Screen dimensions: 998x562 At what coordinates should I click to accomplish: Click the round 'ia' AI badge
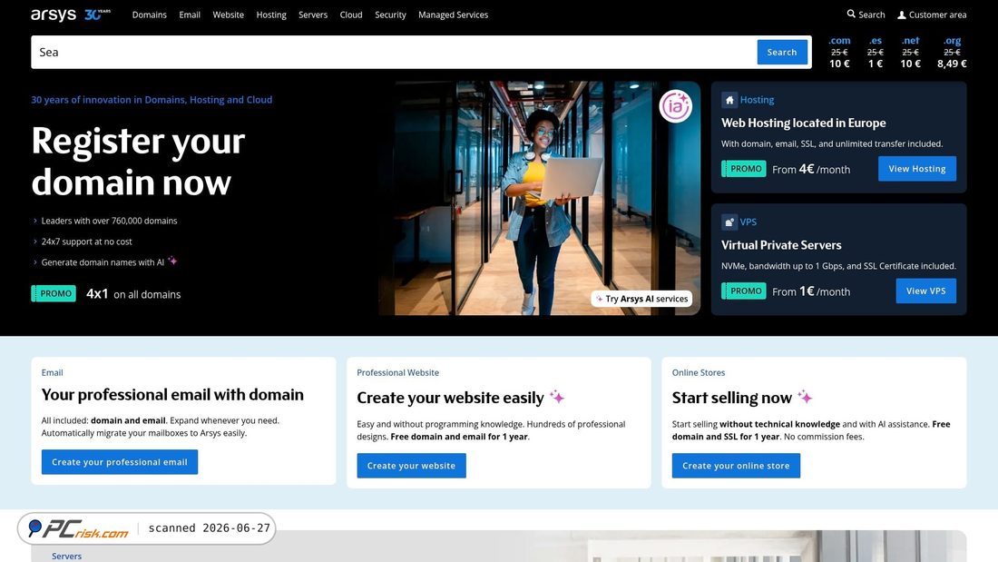675,106
